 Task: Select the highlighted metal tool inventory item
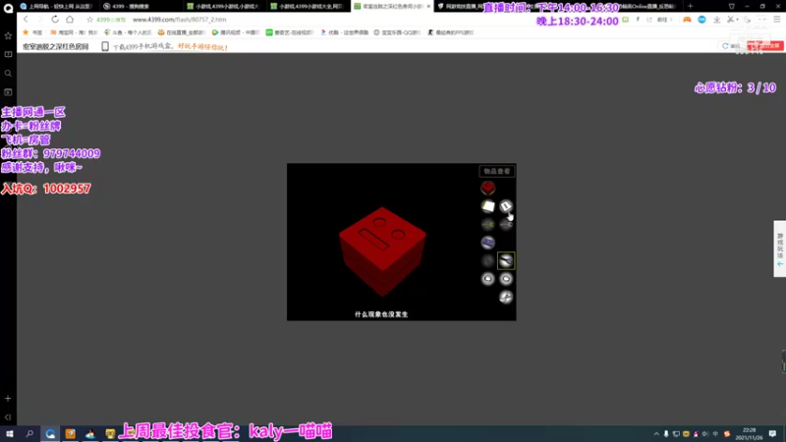coord(506,260)
